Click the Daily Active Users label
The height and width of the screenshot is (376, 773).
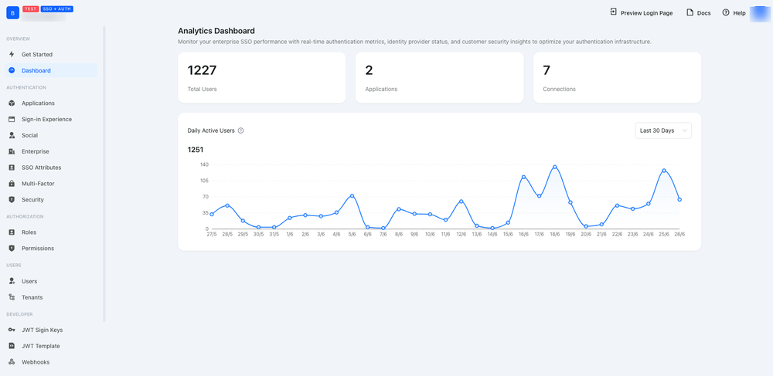point(211,131)
